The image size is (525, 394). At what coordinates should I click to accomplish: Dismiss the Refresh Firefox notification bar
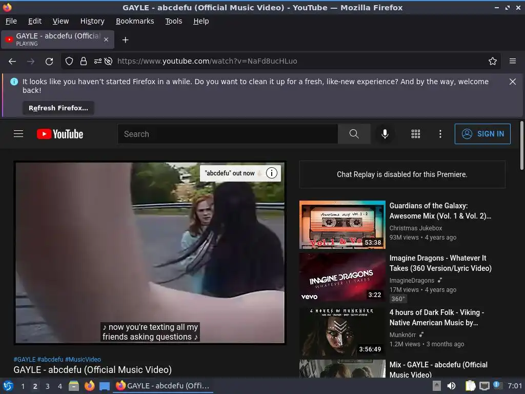(x=513, y=82)
